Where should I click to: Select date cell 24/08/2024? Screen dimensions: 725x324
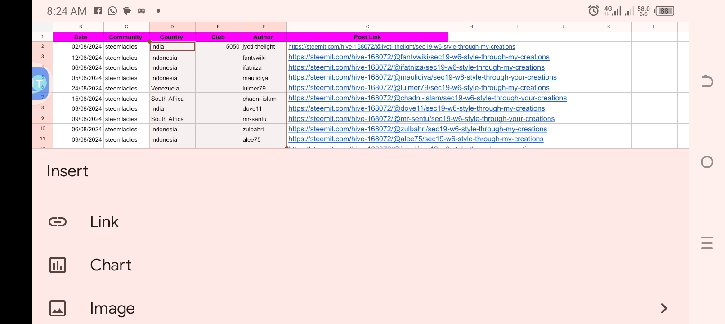coord(81,88)
